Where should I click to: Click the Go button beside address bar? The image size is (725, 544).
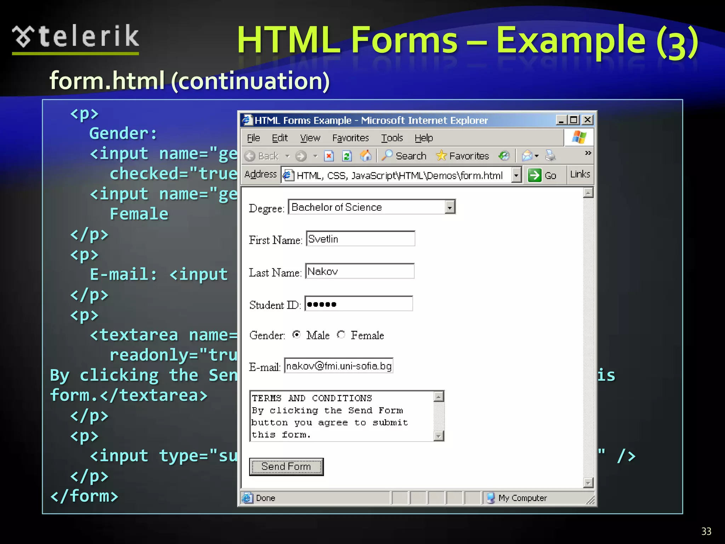542,175
